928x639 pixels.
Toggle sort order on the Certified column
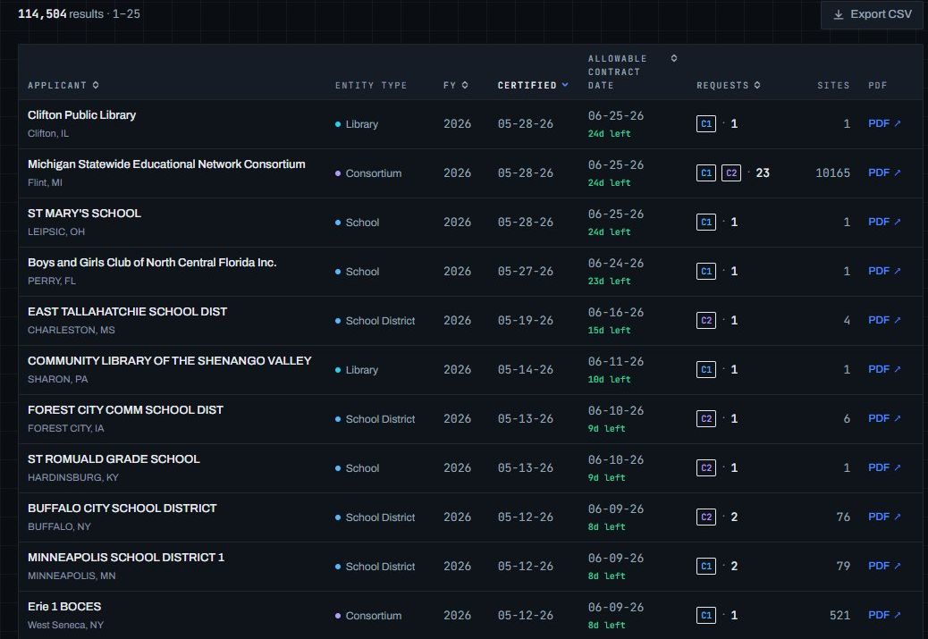click(533, 85)
